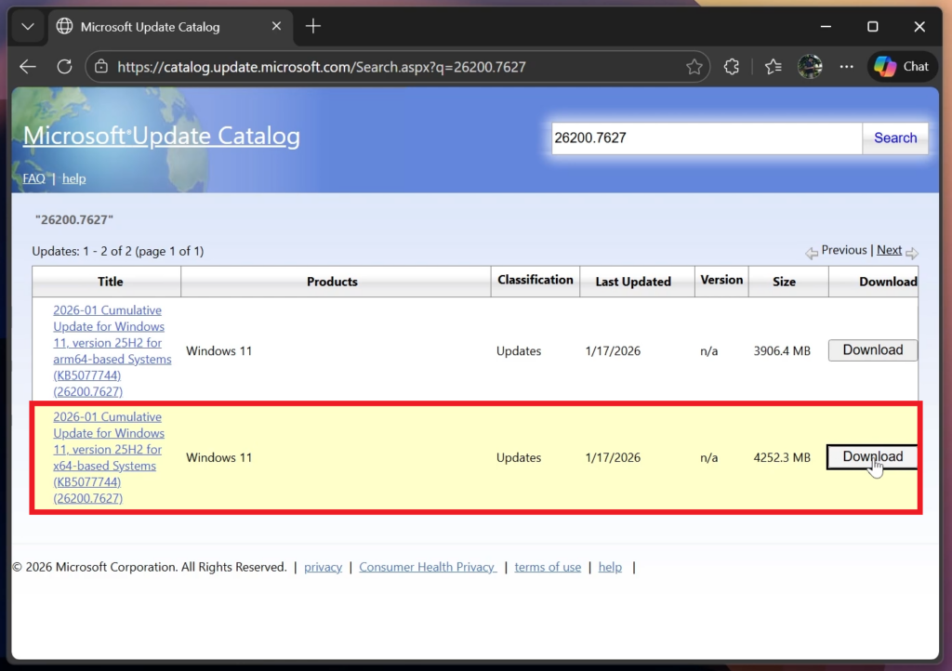The height and width of the screenshot is (671, 952).
Task: Click the FAQ link
Action: point(33,178)
